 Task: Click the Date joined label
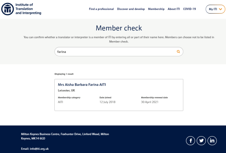(x=105, y=97)
